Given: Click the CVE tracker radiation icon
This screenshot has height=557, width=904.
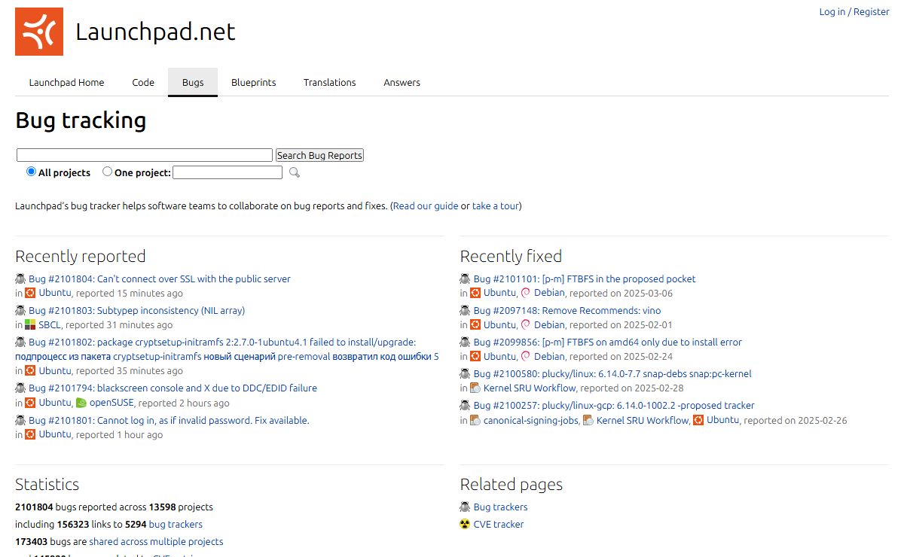Looking at the screenshot, I should [x=465, y=524].
